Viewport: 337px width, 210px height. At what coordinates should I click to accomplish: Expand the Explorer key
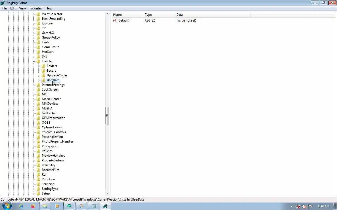pyautogui.click(x=34, y=24)
